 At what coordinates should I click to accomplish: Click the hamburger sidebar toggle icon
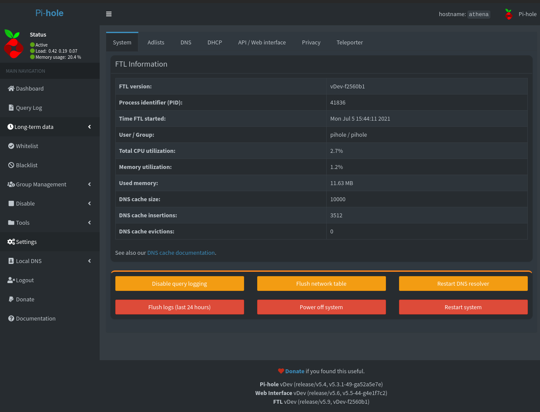tap(109, 14)
